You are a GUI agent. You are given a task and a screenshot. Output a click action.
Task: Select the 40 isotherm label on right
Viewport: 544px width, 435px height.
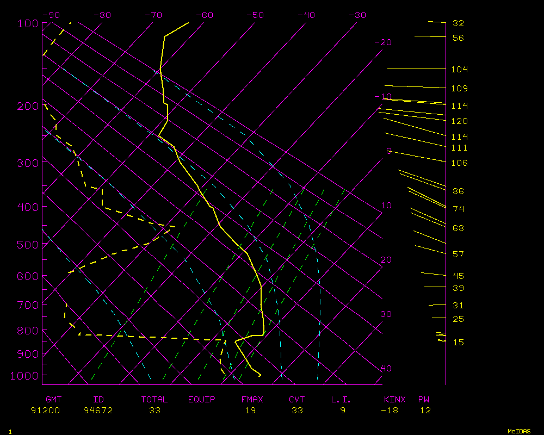(x=386, y=369)
